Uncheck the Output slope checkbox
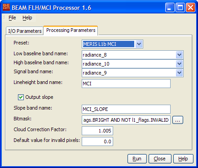The width and height of the screenshot is (198, 168). [21, 97]
